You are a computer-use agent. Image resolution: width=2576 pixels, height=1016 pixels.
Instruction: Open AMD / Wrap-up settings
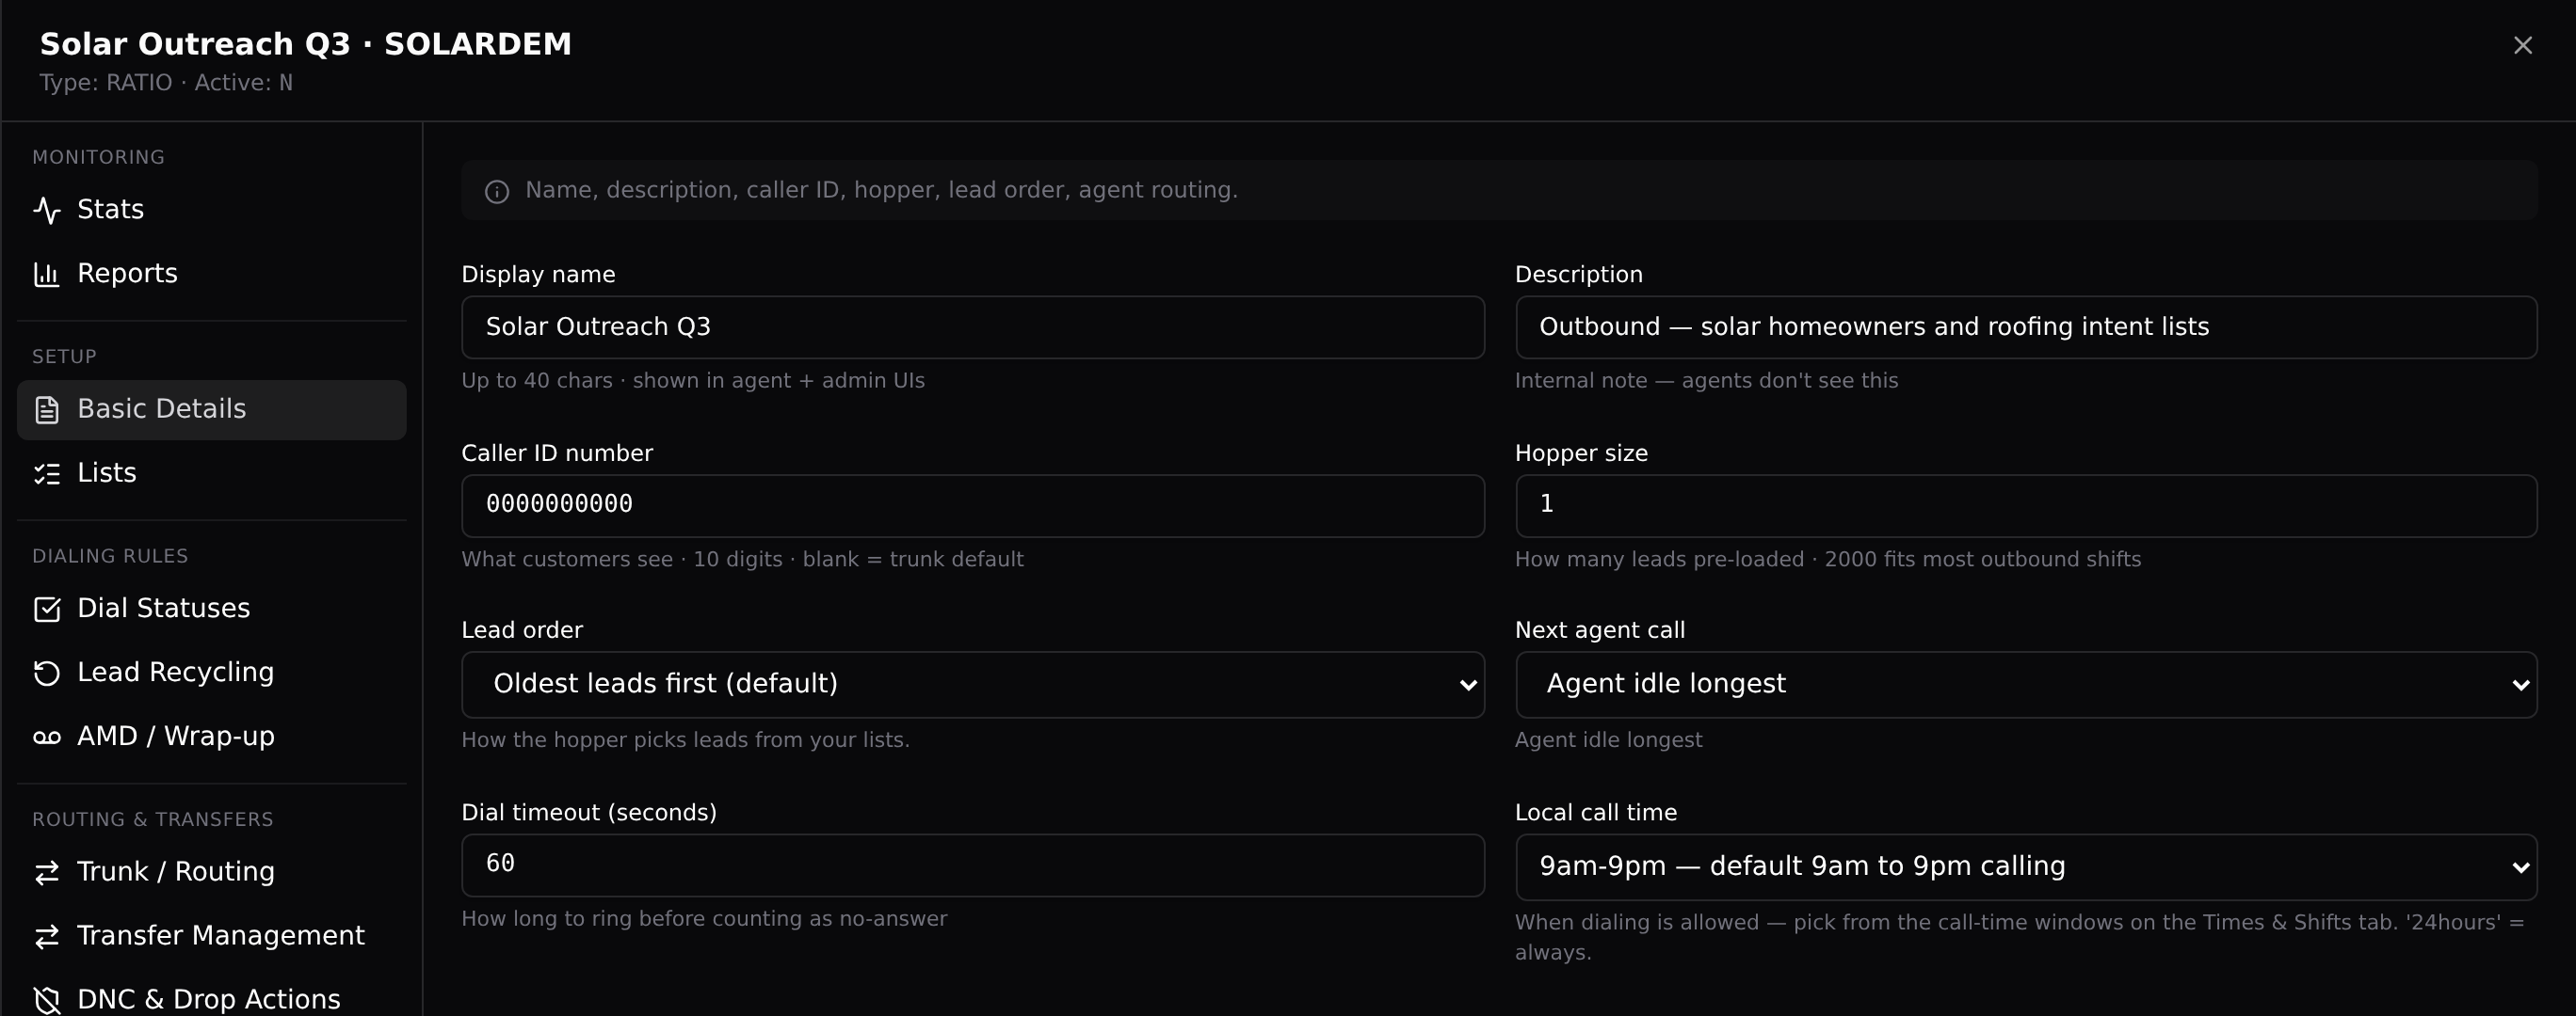[211, 738]
